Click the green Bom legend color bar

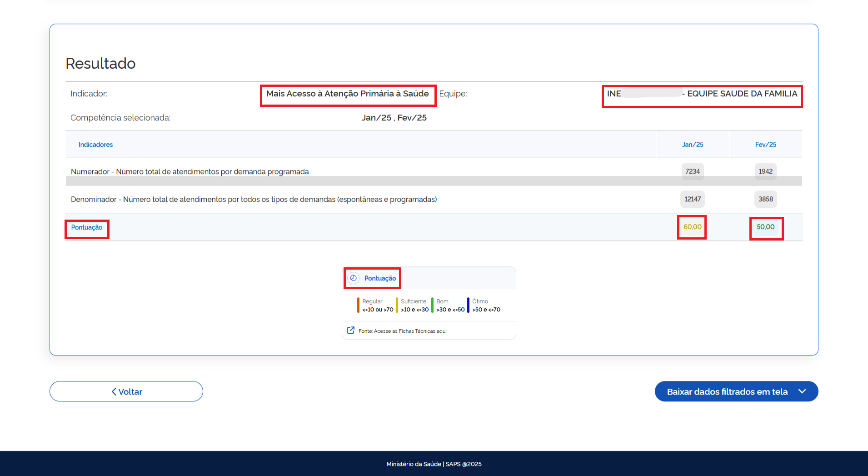coord(432,305)
